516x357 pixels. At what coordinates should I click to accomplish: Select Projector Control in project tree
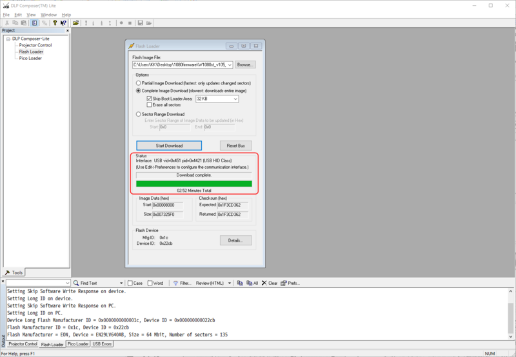[35, 45]
